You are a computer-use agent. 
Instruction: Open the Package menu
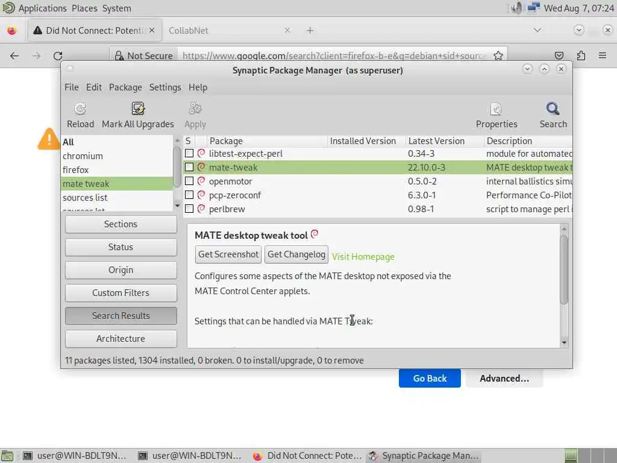[125, 87]
